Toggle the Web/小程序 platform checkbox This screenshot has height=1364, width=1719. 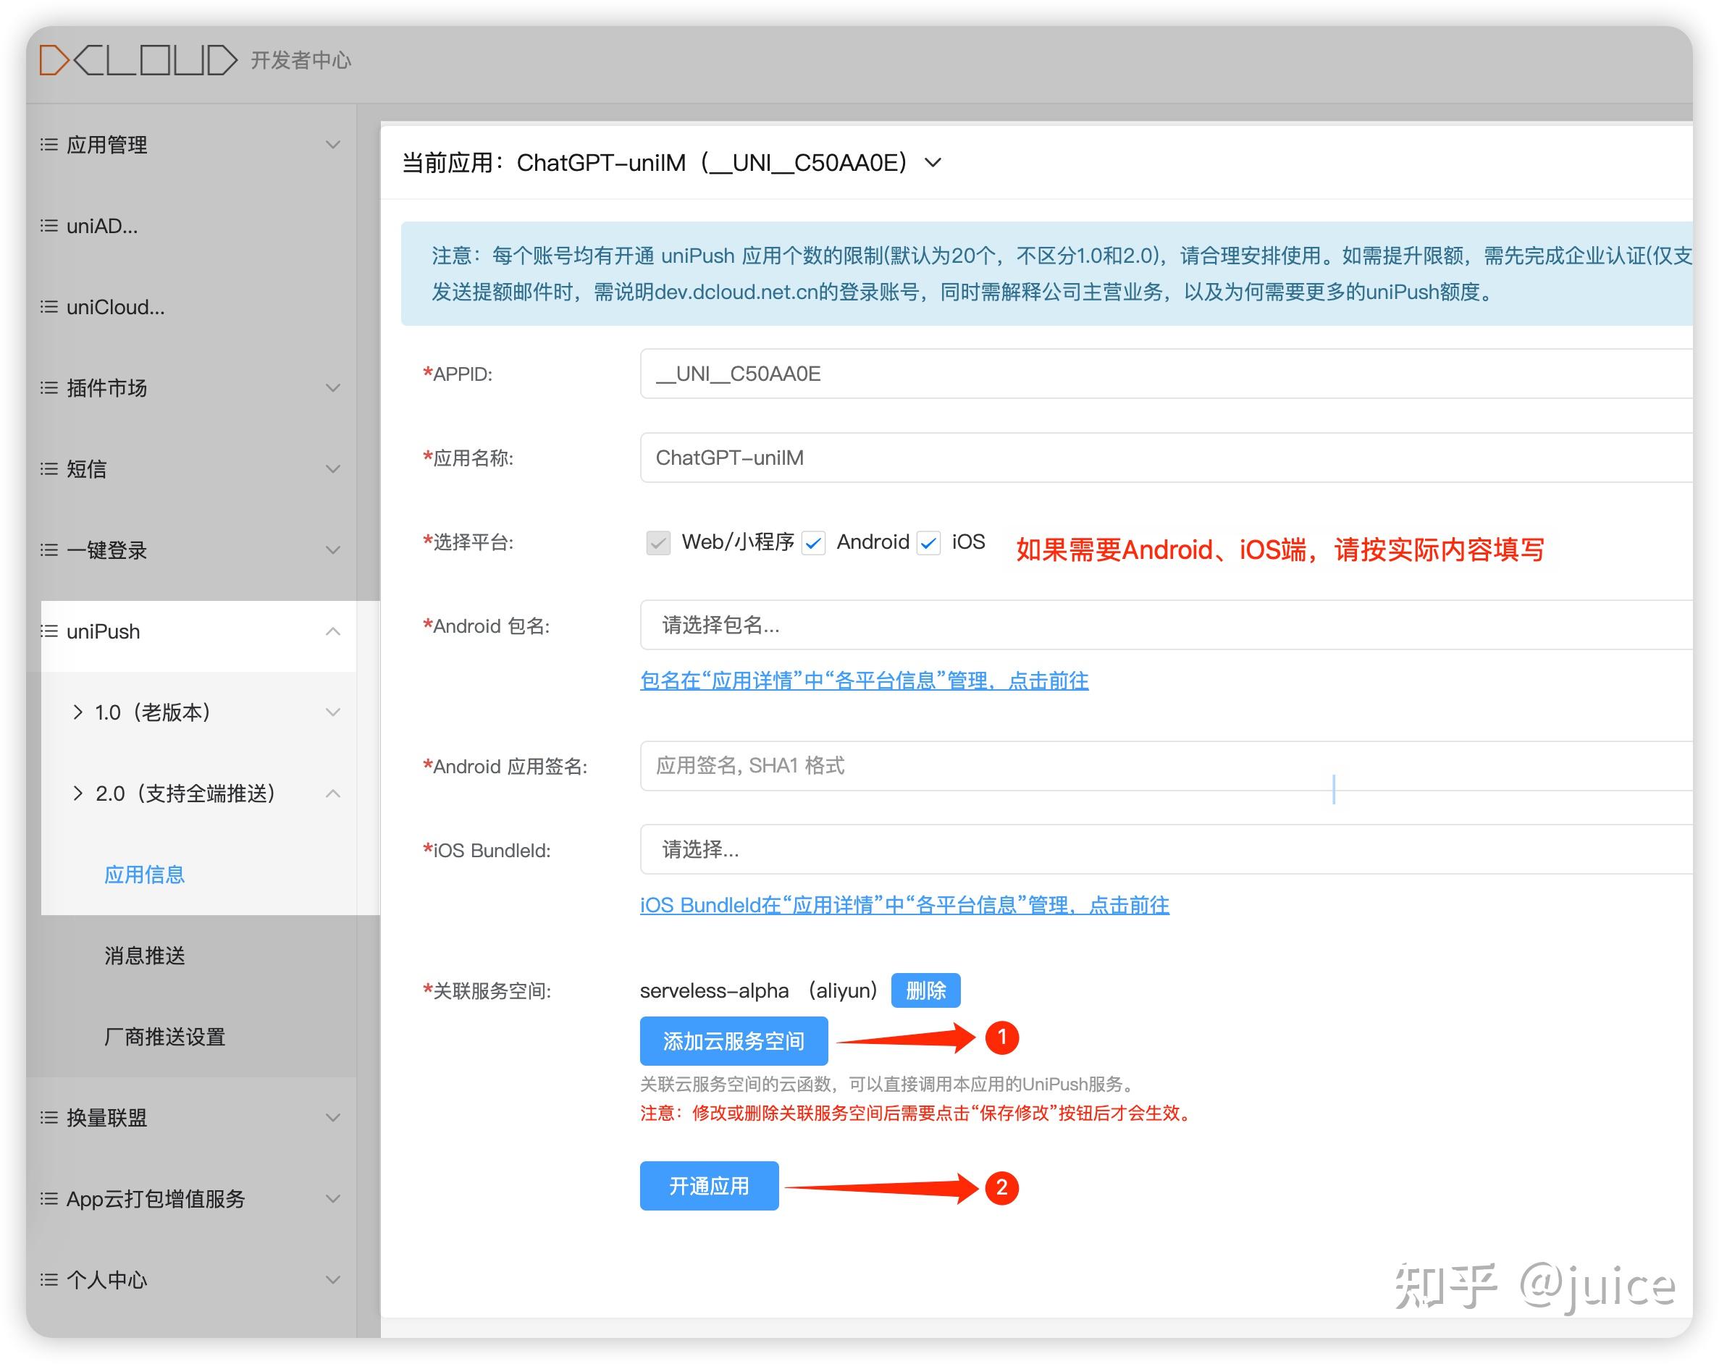657,543
